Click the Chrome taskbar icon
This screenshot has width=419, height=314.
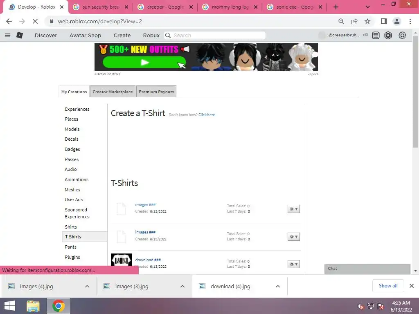(59, 306)
